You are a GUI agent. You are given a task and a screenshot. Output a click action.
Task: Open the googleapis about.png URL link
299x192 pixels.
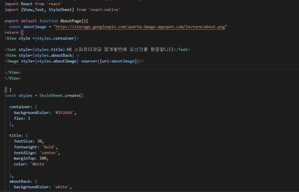coord(140,27)
